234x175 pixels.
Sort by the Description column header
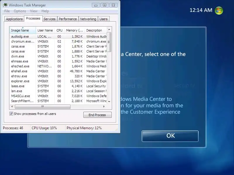click(96, 30)
